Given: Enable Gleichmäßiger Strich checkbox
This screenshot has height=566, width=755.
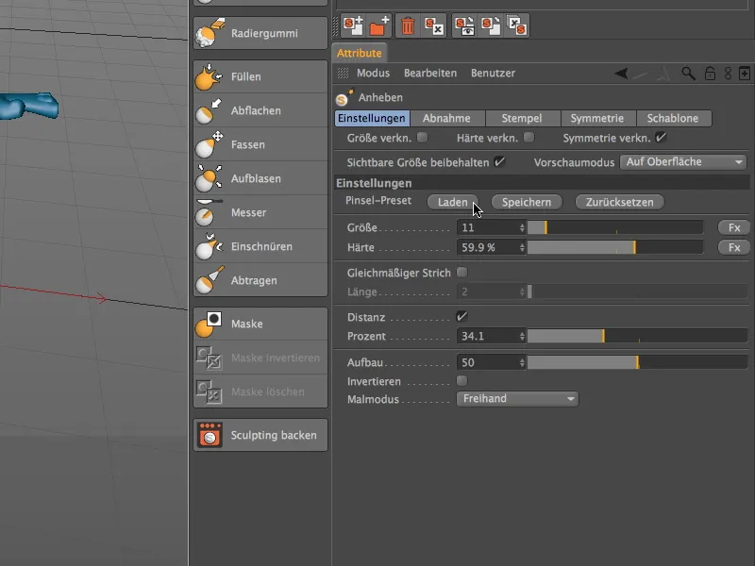Looking at the screenshot, I should (x=461, y=273).
